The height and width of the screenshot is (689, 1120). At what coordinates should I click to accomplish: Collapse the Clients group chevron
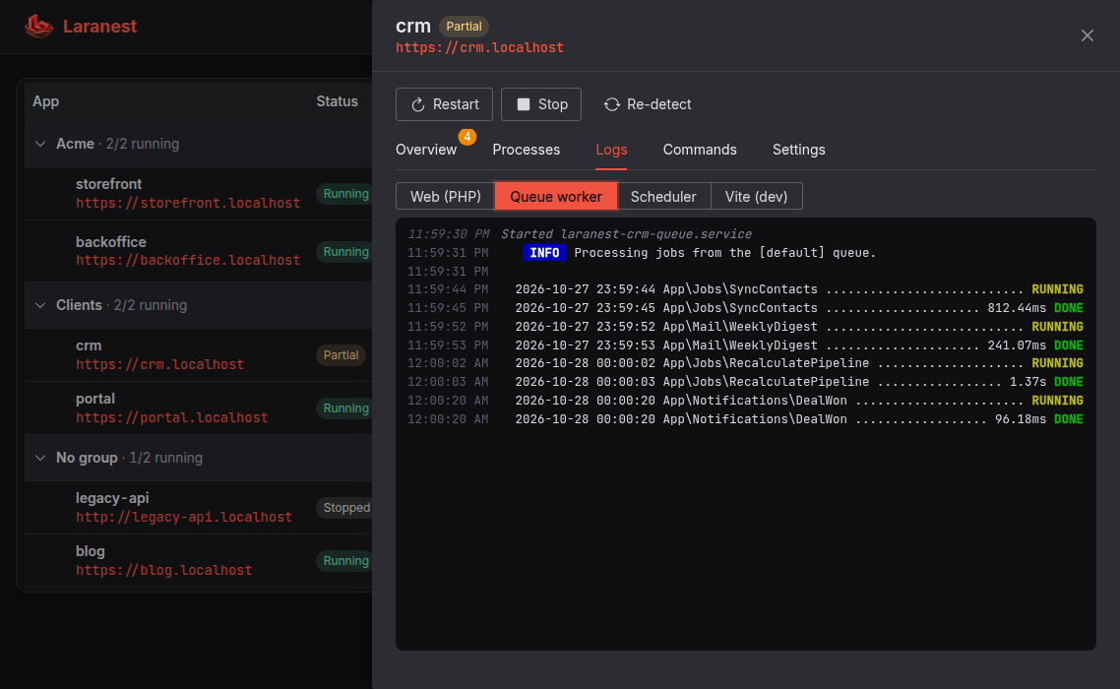(x=40, y=305)
